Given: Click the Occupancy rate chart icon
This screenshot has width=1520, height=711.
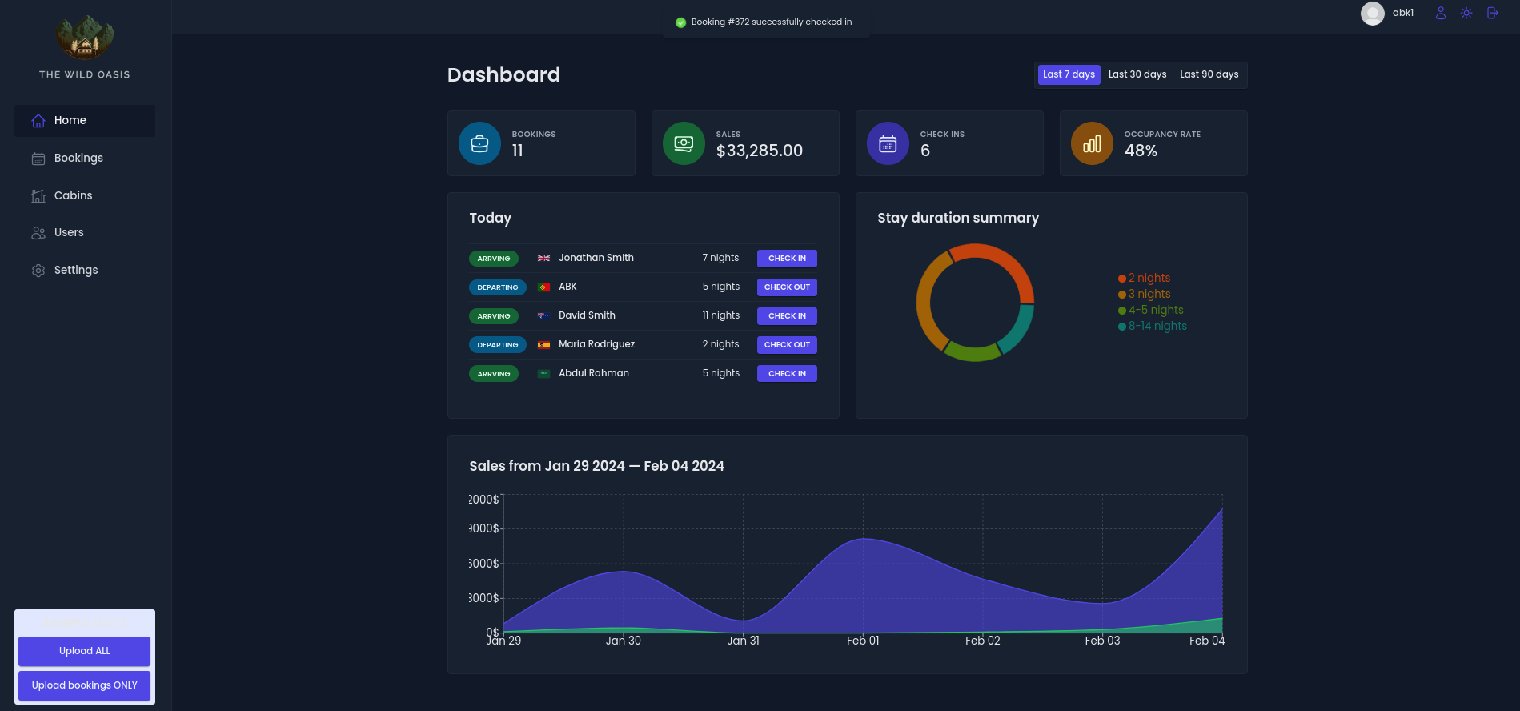Looking at the screenshot, I should (1092, 143).
